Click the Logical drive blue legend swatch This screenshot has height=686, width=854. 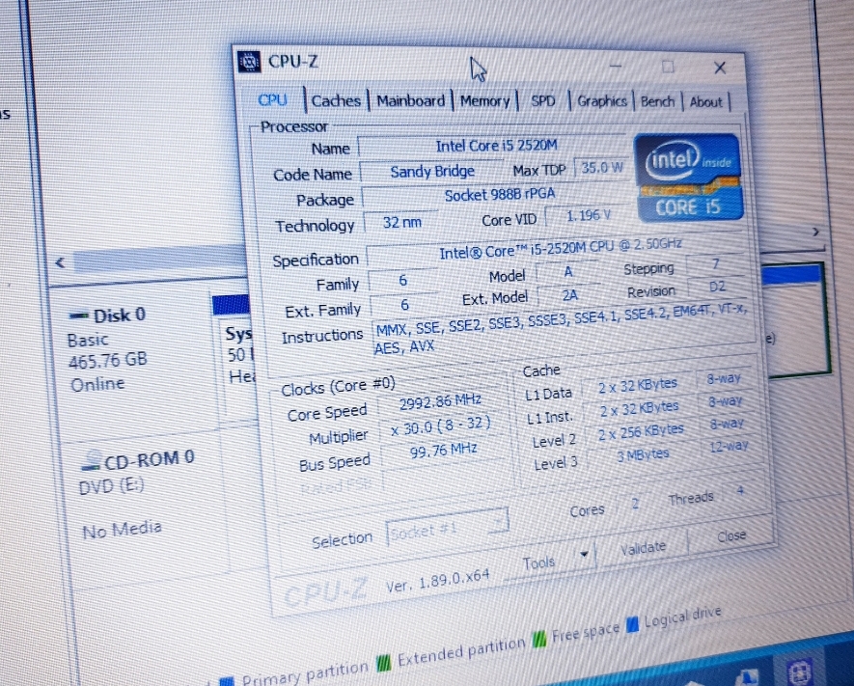[x=633, y=623]
